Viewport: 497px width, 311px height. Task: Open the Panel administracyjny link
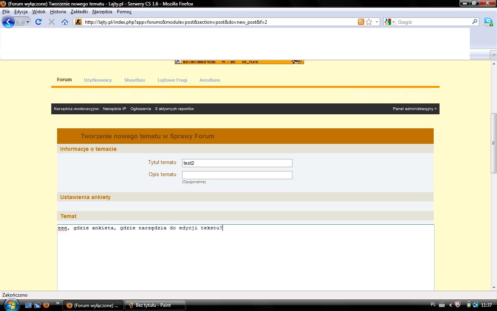pos(414,109)
